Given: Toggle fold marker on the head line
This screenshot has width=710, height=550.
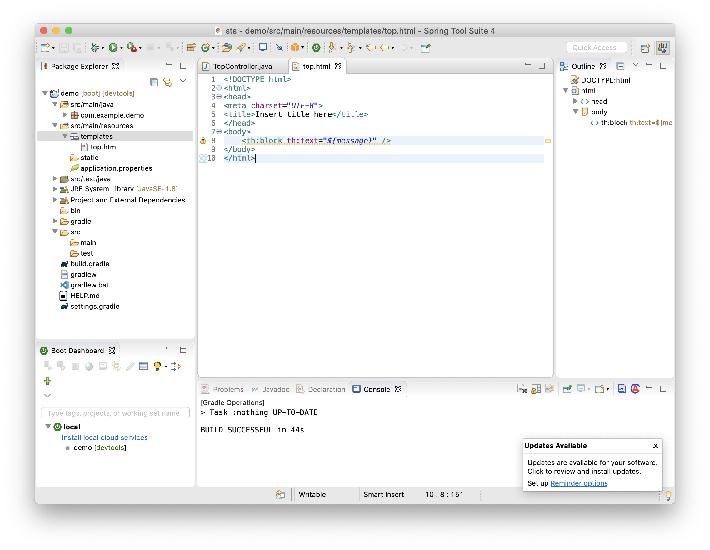Looking at the screenshot, I should click(x=219, y=97).
